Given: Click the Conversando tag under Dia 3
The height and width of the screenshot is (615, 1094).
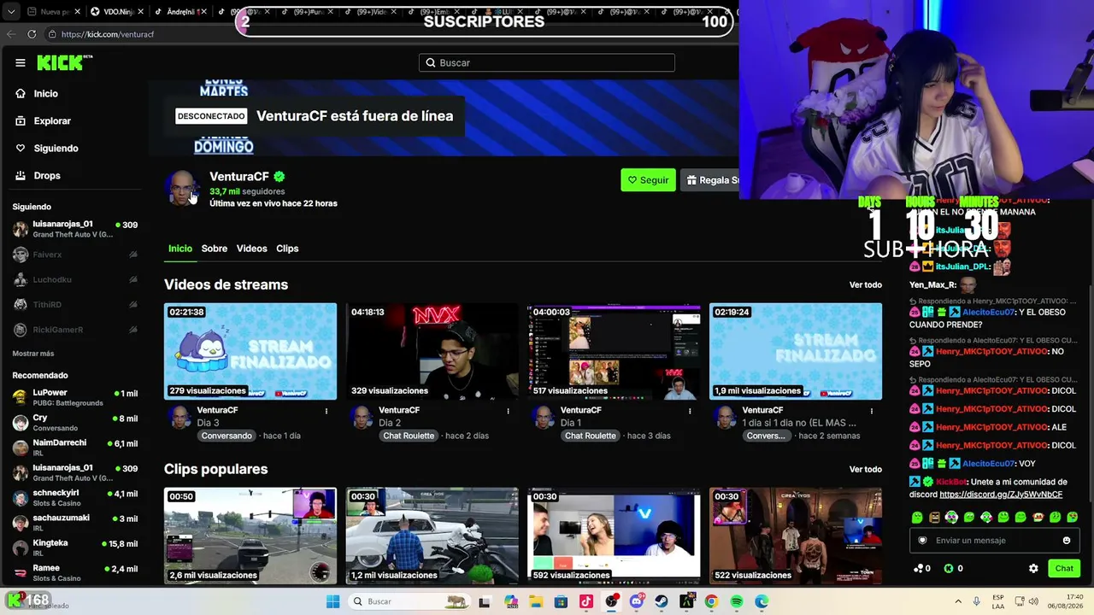Looking at the screenshot, I should tap(226, 436).
